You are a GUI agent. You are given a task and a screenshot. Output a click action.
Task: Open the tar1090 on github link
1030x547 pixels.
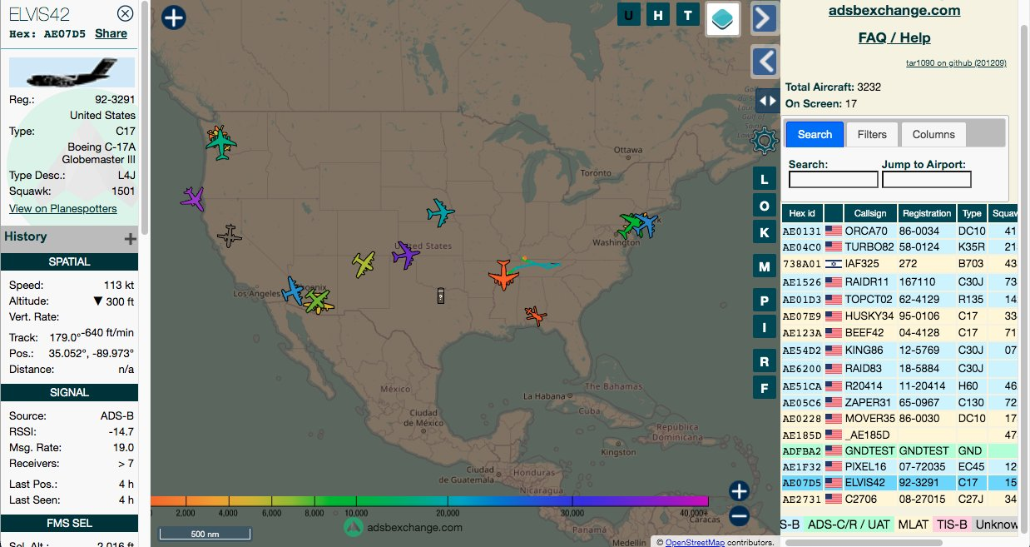pyautogui.click(x=956, y=62)
